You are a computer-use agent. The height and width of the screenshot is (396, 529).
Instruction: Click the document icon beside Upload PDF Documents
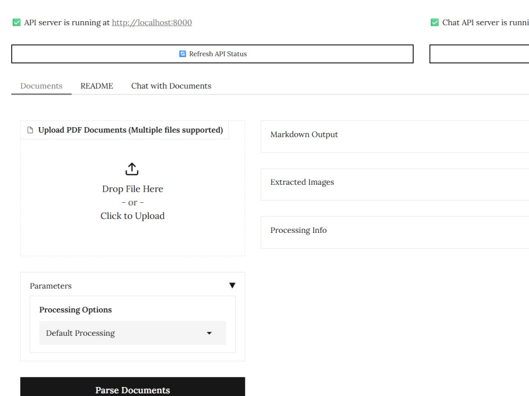point(30,130)
